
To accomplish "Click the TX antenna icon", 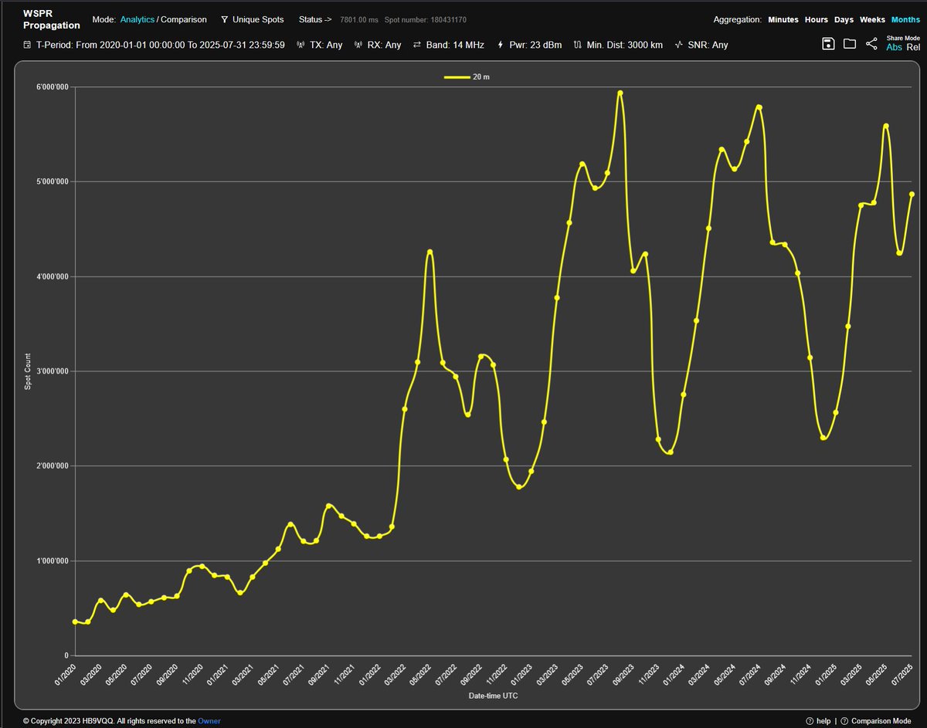I will (301, 45).
